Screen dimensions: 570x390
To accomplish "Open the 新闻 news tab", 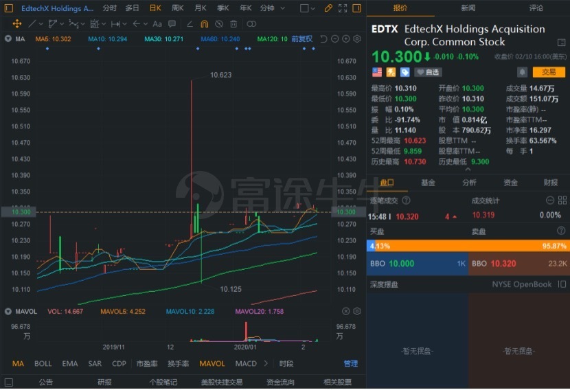I will tap(468, 8).
